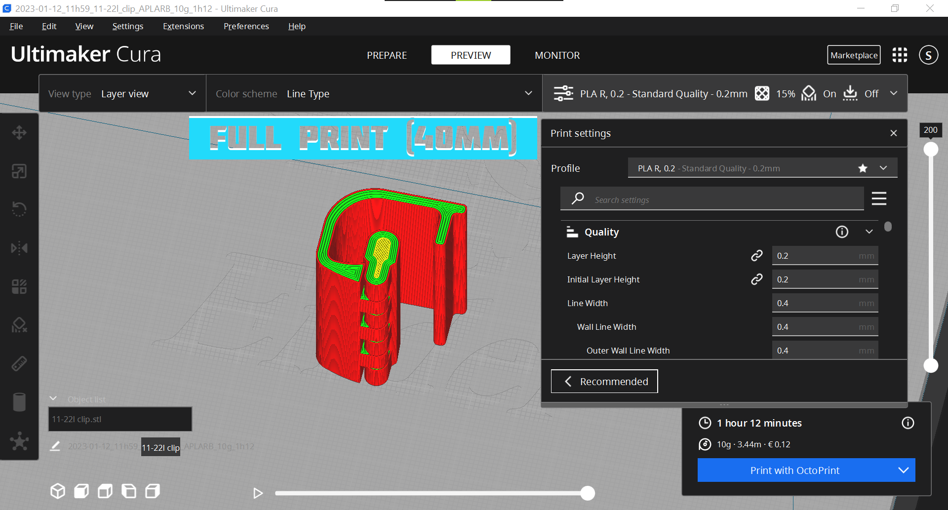This screenshot has width=948, height=510.
Task: Click Print with OctoPrint button
Action: (794, 470)
